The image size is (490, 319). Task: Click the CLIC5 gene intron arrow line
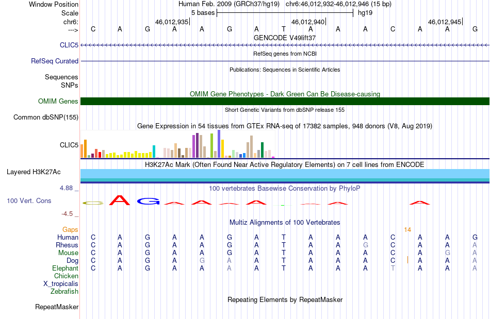(285, 45)
